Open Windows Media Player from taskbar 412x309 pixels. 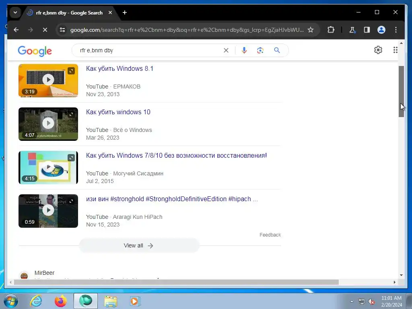tap(135, 301)
